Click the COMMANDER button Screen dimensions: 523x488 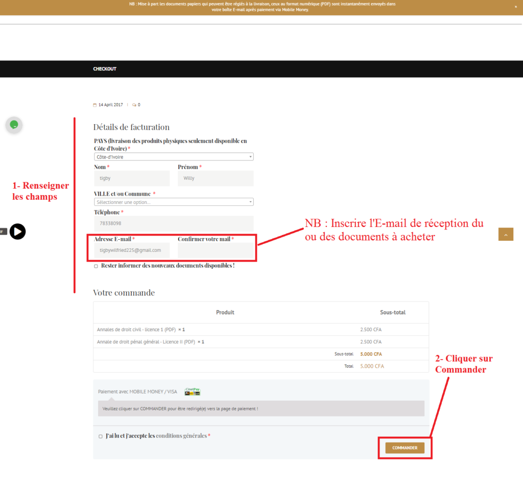pyautogui.click(x=405, y=447)
